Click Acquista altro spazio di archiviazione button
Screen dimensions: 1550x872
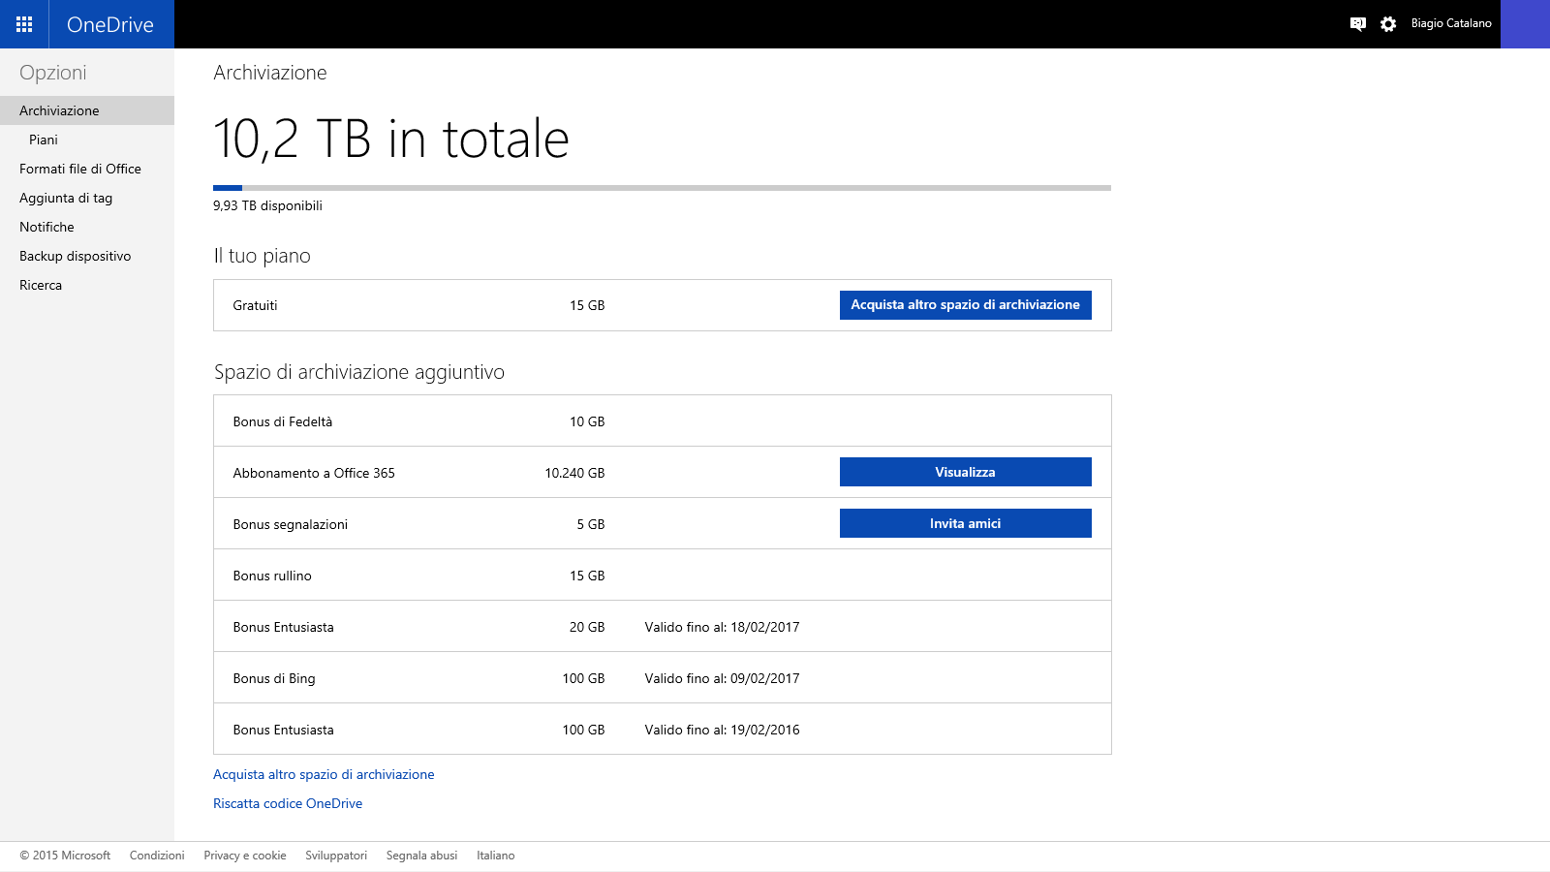[965, 305]
